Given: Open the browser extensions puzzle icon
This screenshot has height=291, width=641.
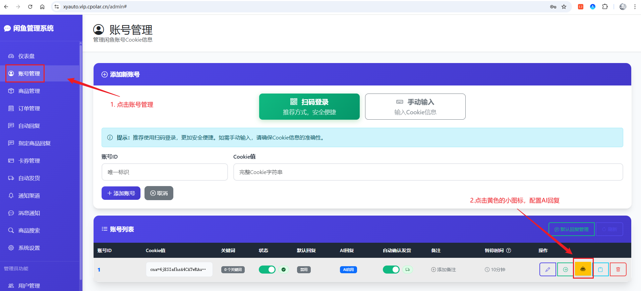Looking at the screenshot, I should point(605,7).
